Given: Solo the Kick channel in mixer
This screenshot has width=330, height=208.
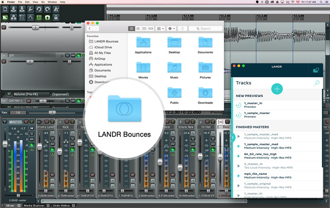Looking at the screenshot, I should click(x=72, y=122).
